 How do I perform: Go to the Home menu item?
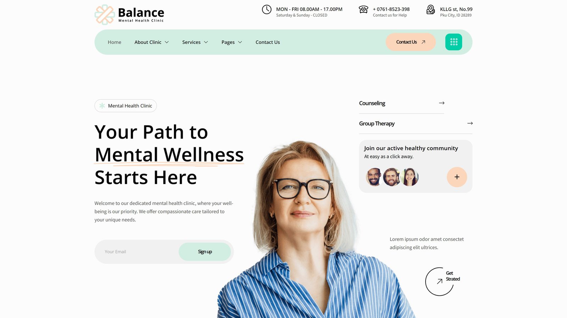click(x=114, y=42)
